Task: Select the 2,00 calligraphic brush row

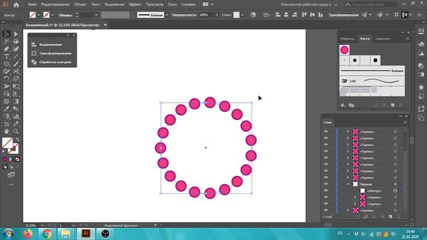Action: 372,81
